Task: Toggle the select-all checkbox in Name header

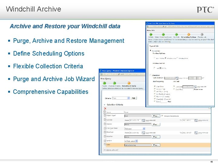Action: tap(105, 112)
